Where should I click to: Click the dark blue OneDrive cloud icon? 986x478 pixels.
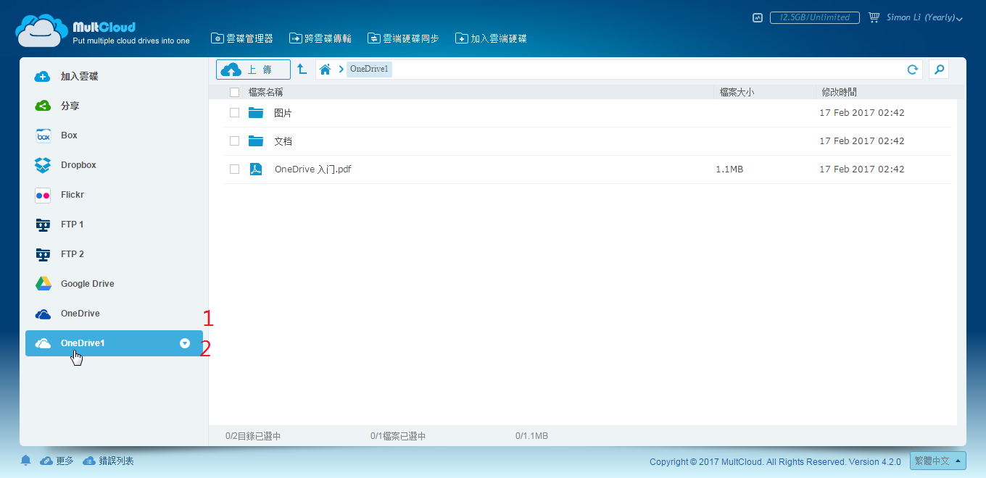(43, 314)
